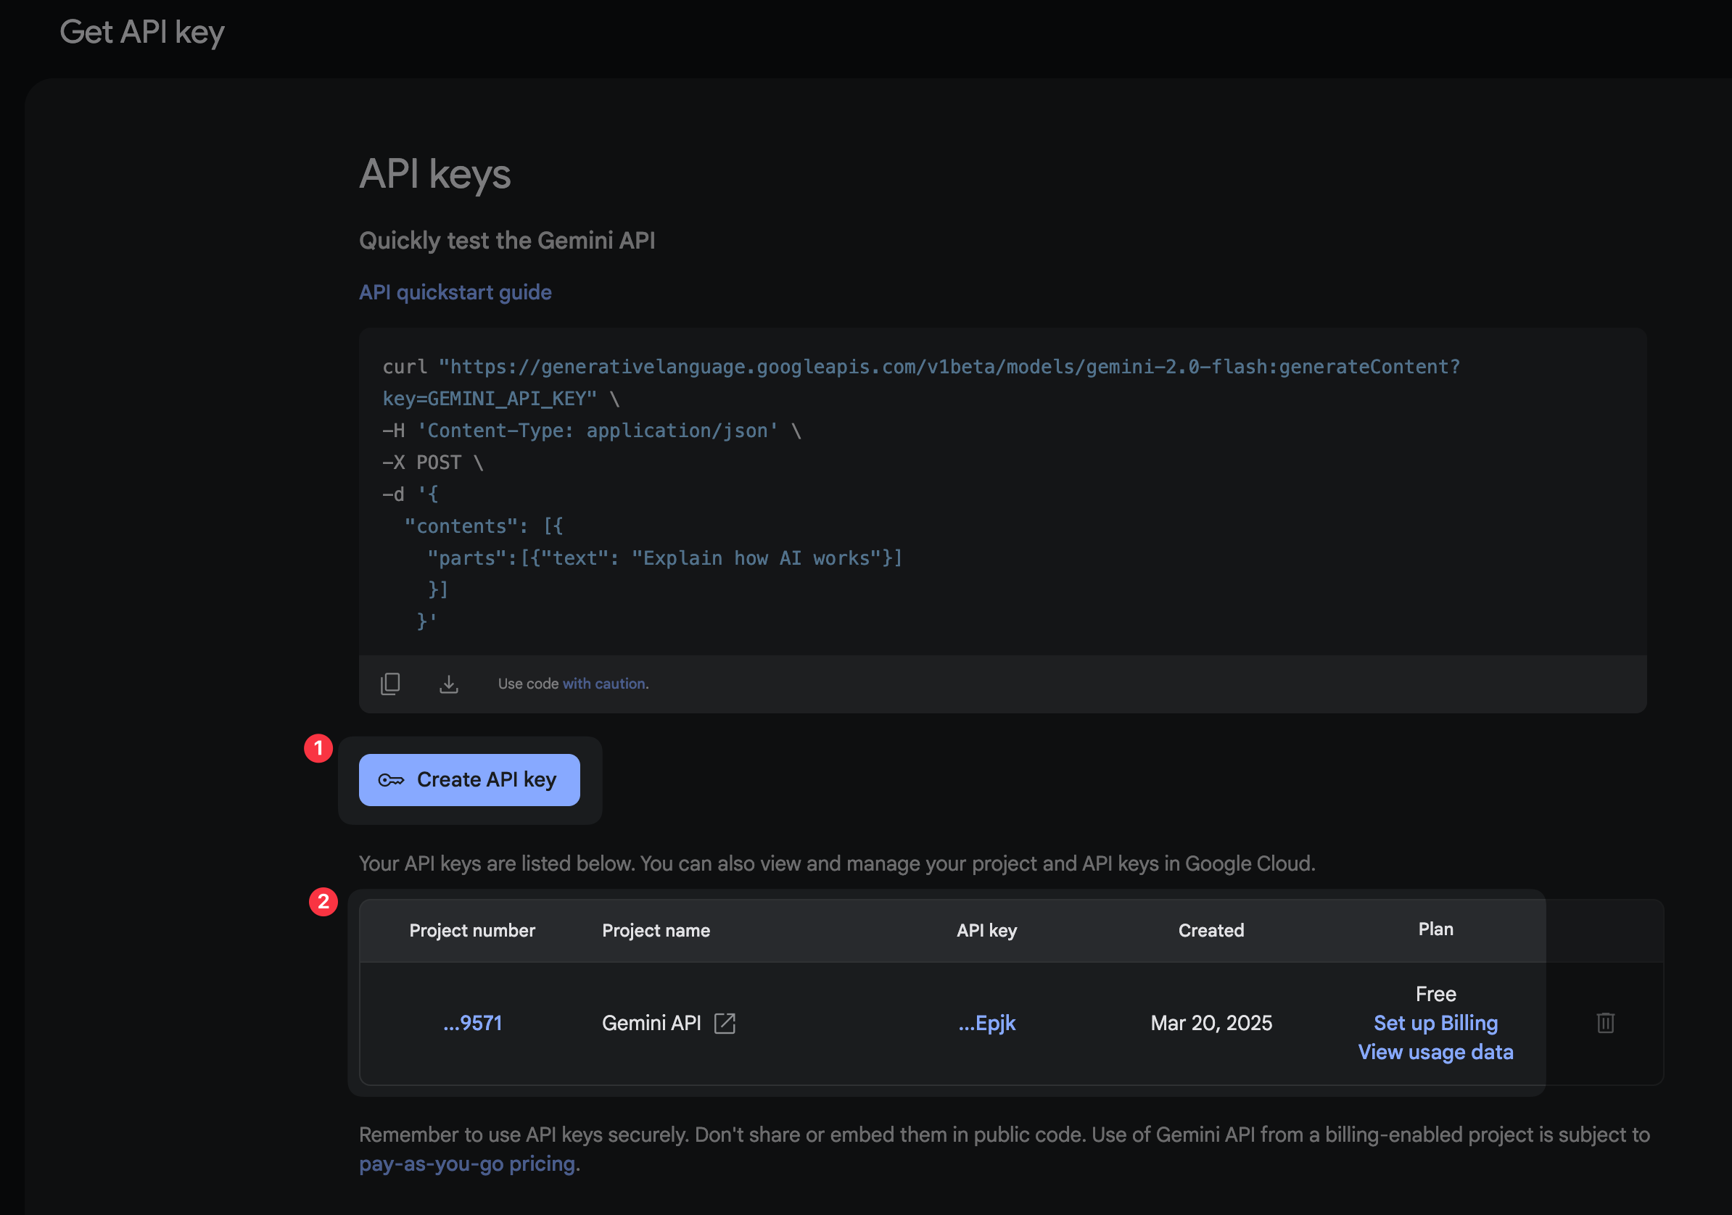Click 'Your API keys are listed below' text
The width and height of the screenshot is (1732, 1215).
[x=836, y=863]
